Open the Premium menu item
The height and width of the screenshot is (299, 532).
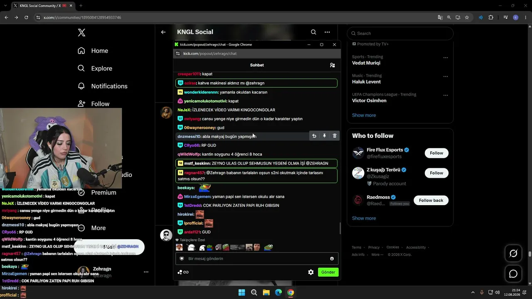tap(97, 193)
